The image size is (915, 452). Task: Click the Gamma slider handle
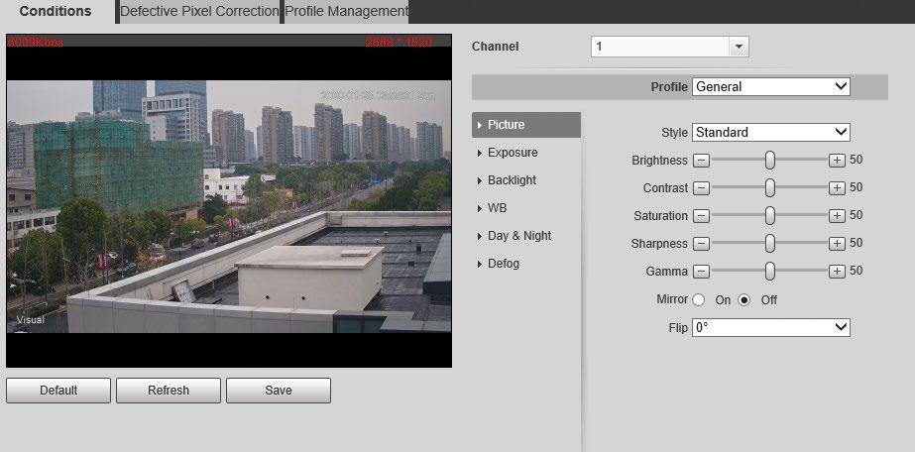[x=769, y=272]
